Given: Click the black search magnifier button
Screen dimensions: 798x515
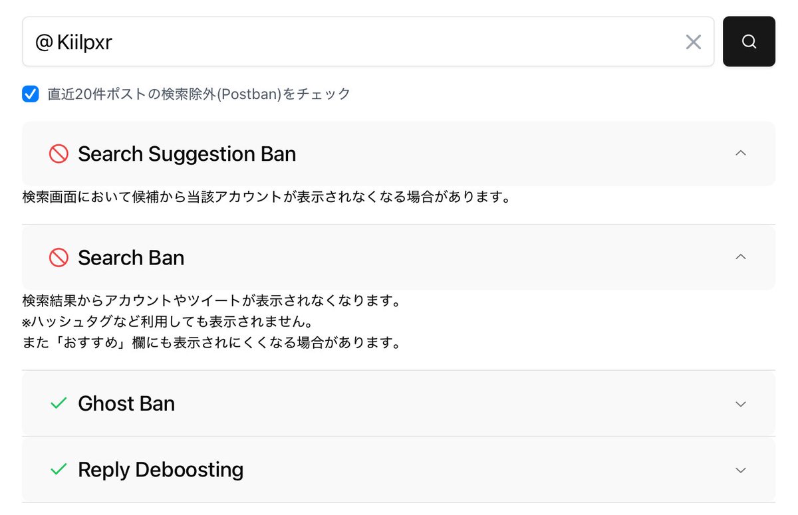Looking at the screenshot, I should [x=749, y=41].
